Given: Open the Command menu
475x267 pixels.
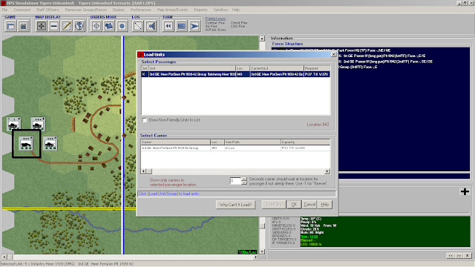Looking at the screenshot, I should click(x=22, y=10).
